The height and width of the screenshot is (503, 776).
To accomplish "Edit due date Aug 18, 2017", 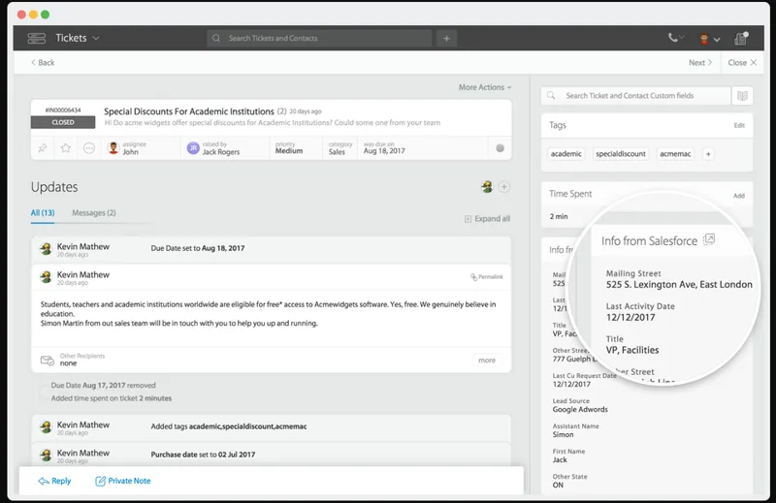I will pyautogui.click(x=384, y=151).
